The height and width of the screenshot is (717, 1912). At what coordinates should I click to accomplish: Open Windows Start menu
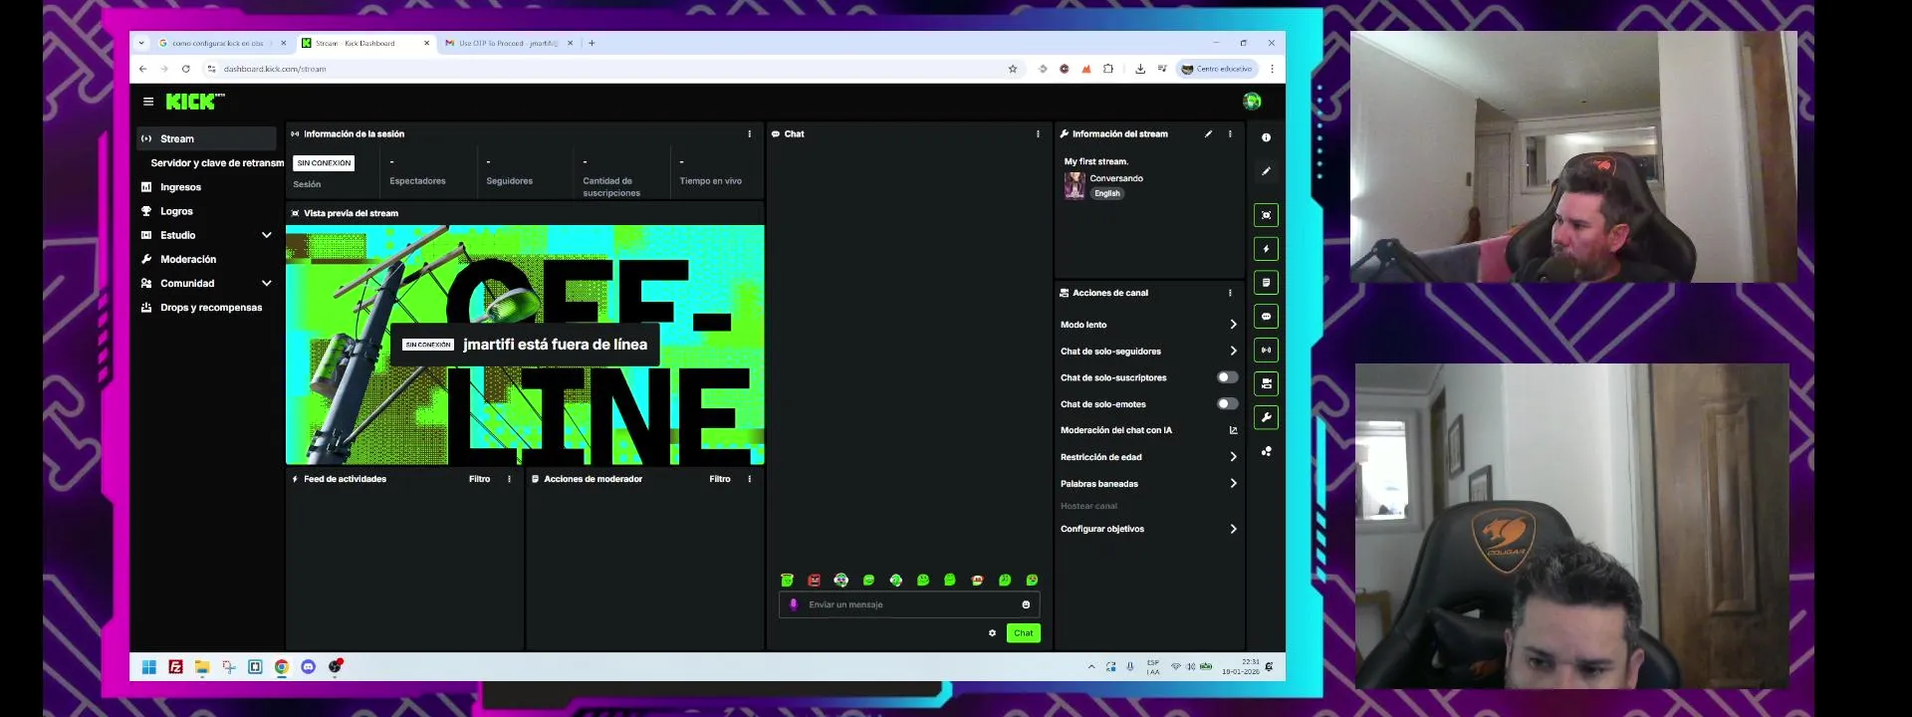(x=148, y=667)
